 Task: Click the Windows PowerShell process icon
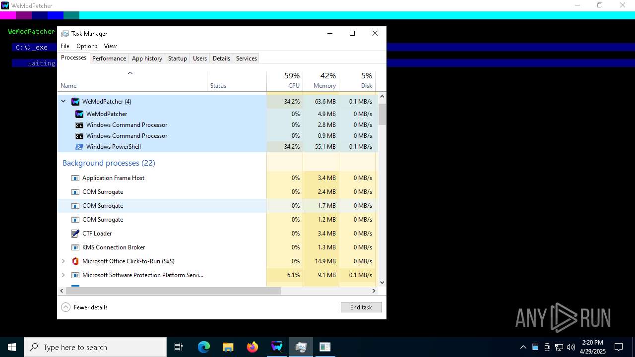pos(79,147)
